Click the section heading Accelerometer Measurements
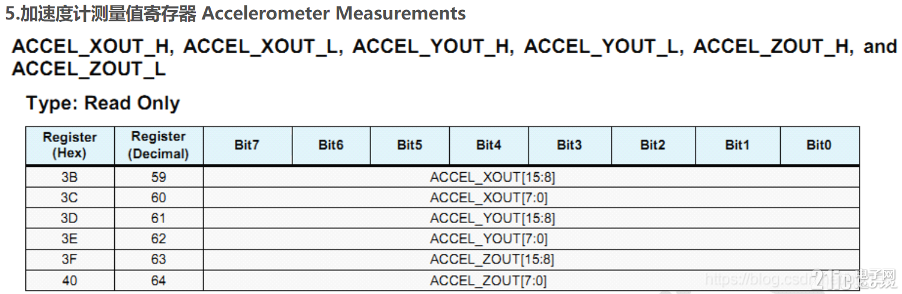Screen dimensions: 902x294 point(236,13)
